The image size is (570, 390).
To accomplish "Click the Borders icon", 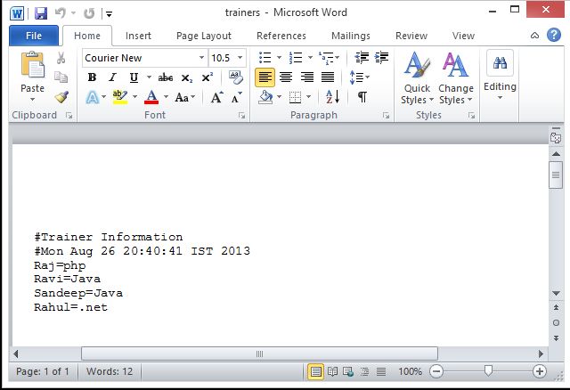I will pyautogui.click(x=295, y=97).
